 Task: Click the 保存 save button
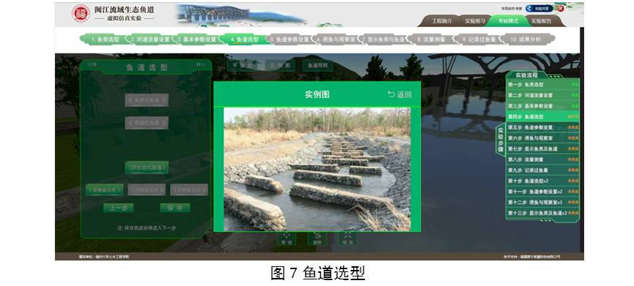click(x=174, y=208)
